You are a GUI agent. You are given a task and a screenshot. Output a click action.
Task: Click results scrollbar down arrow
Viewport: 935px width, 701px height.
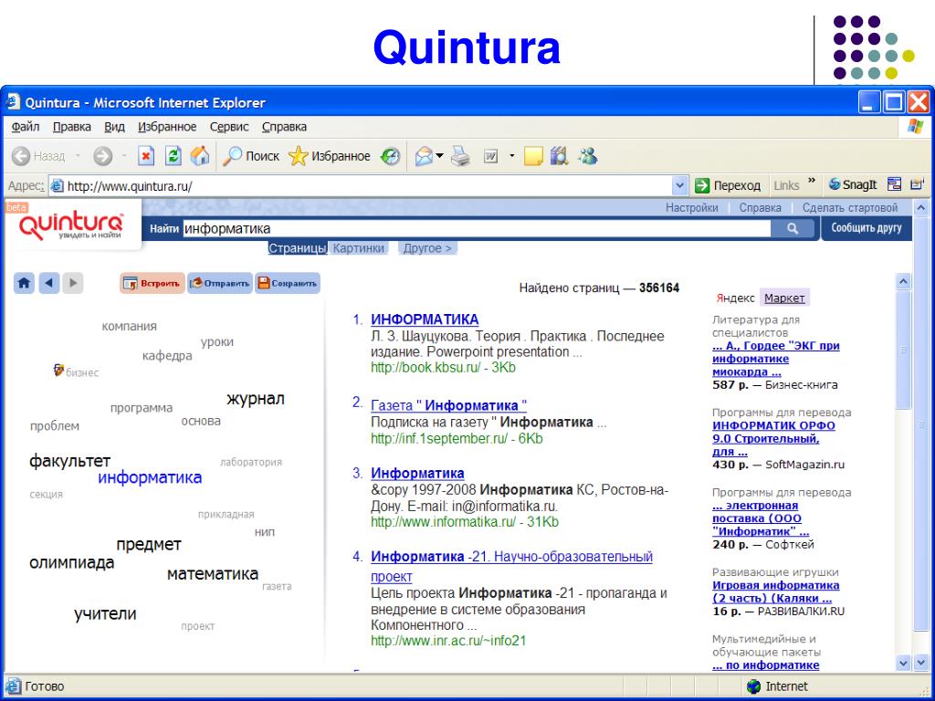click(903, 663)
